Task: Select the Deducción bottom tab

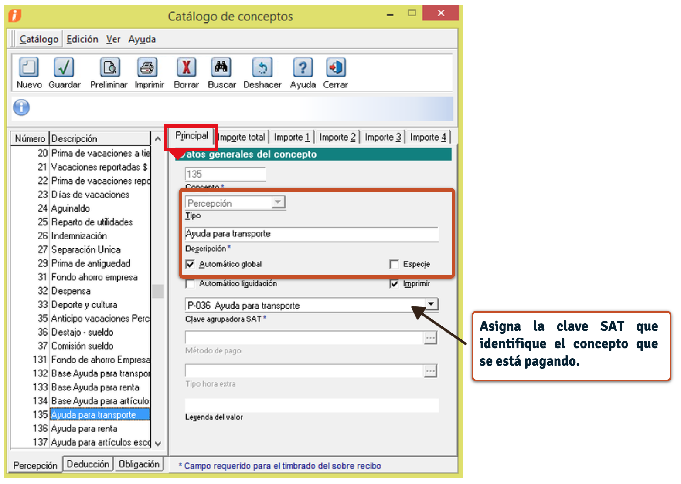Action: tap(88, 464)
